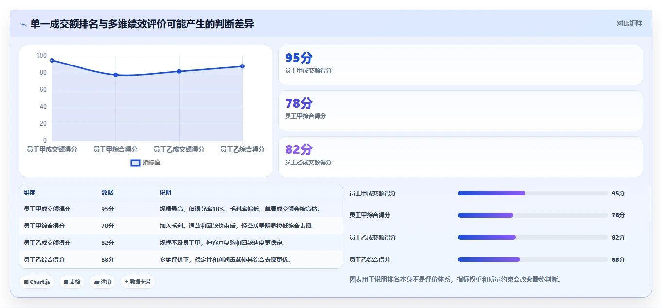Open the 82分 data card
The width and height of the screenshot is (662, 308).
(x=460, y=157)
